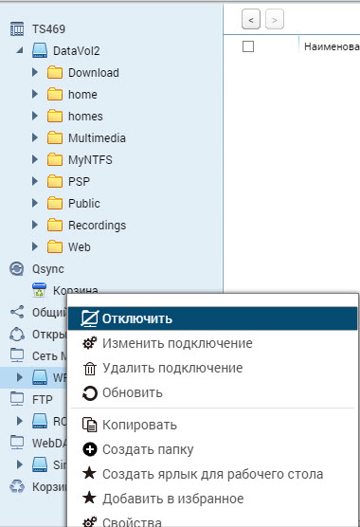Click the FTP monitor icon
This screenshot has width=360, height=527.
click(17, 399)
